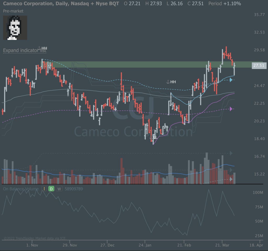This screenshot has height=251, width=268.
Task: Click the 58909789 OBV value
Action: (74, 189)
